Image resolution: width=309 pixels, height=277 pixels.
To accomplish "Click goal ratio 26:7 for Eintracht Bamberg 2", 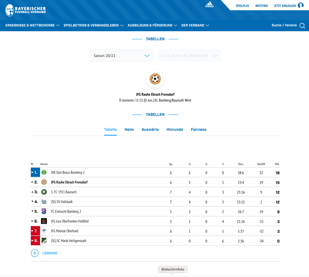I will click(241, 212).
